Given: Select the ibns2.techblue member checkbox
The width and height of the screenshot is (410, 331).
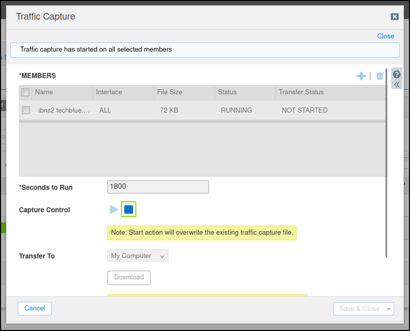Looking at the screenshot, I should 26,110.
